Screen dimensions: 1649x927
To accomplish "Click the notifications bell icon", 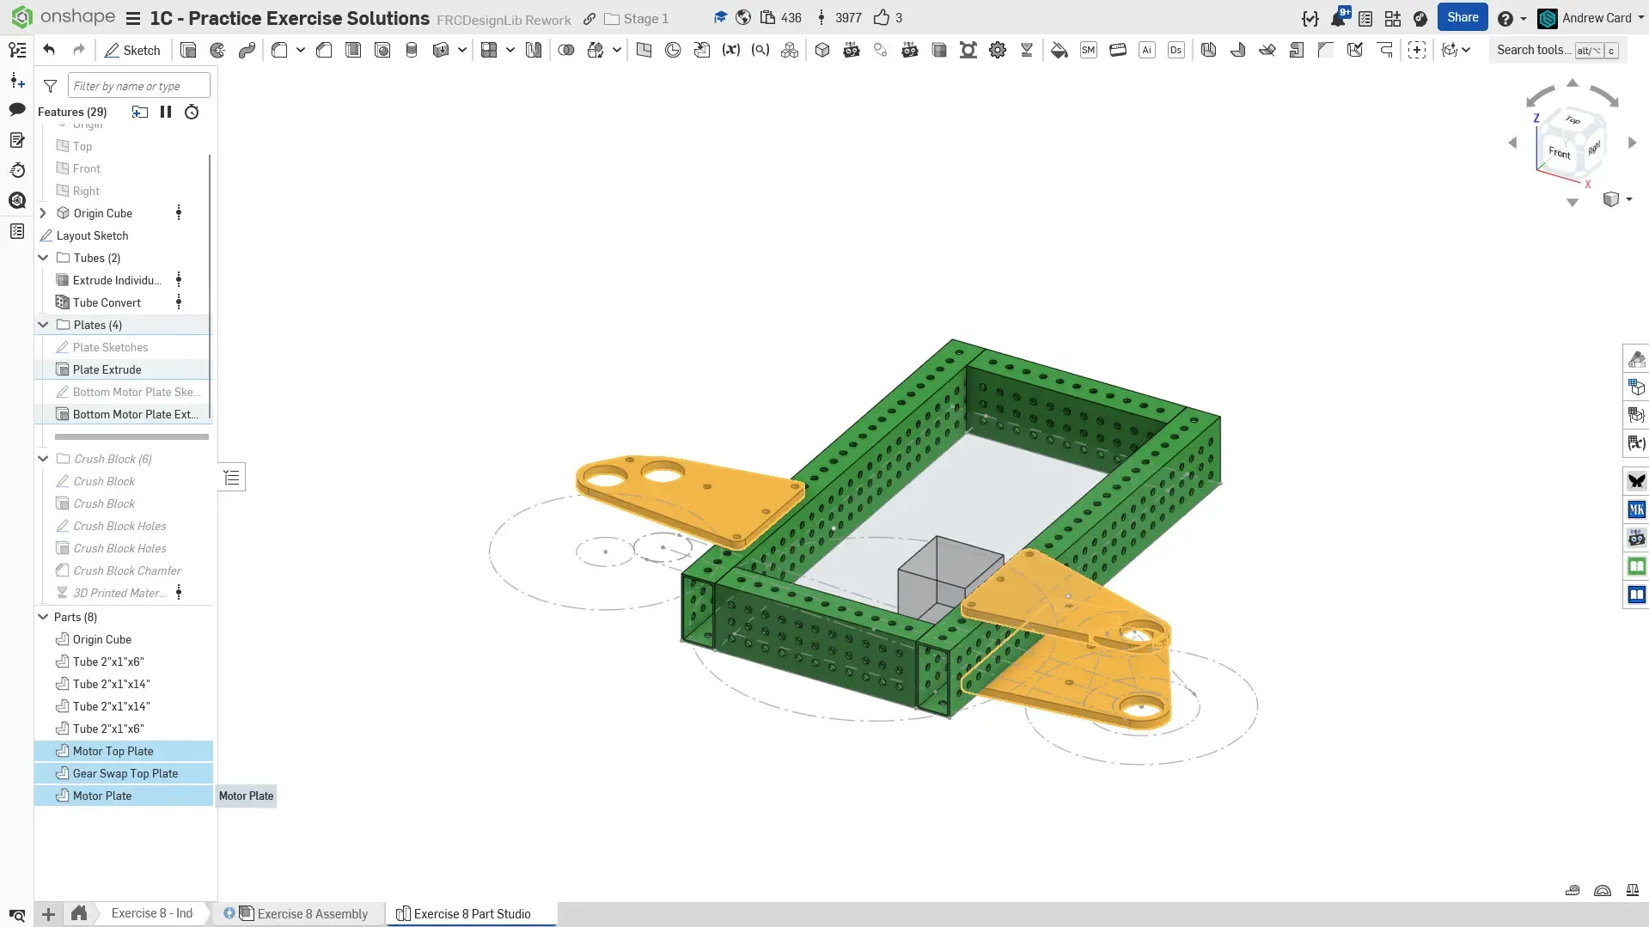I will (1338, 18).
